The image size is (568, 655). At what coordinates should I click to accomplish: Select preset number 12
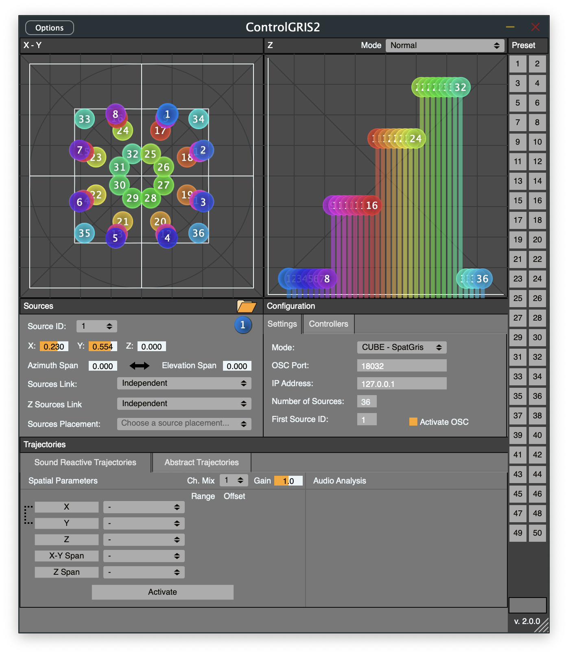[537, 162]
